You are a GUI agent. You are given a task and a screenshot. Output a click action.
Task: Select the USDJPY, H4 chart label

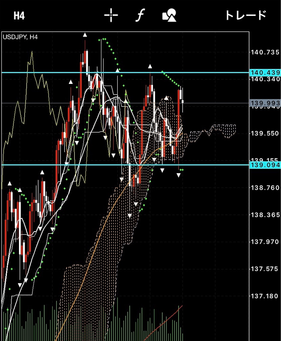tap(20, 37)
